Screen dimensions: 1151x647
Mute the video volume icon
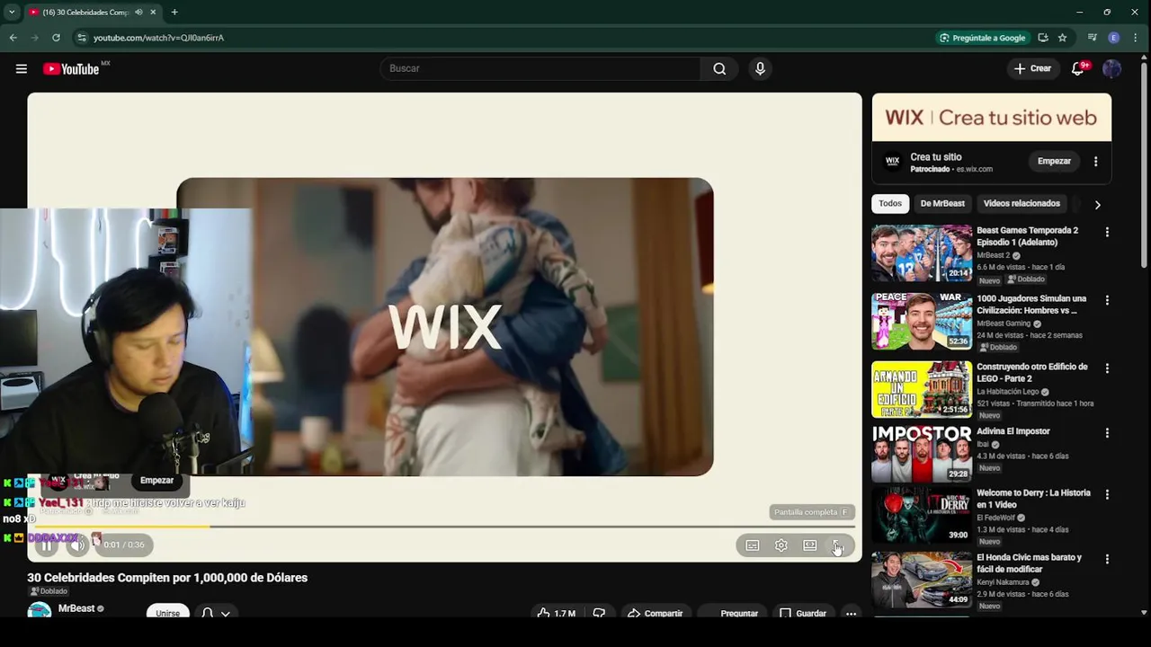click(77, 545)
